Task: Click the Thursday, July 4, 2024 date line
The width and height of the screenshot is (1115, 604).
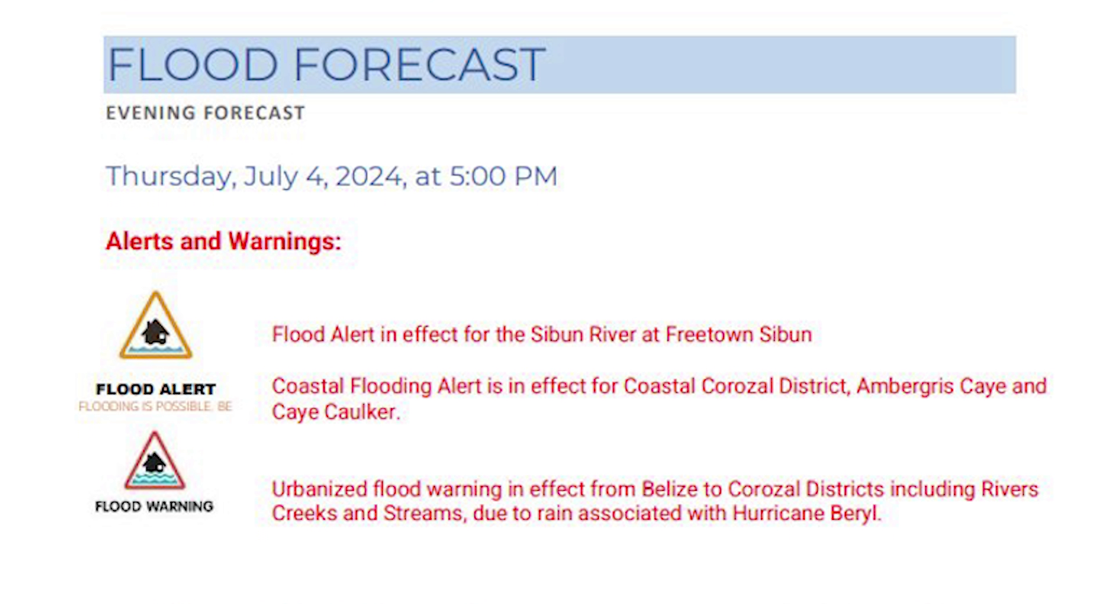Action: pos(332,176)
